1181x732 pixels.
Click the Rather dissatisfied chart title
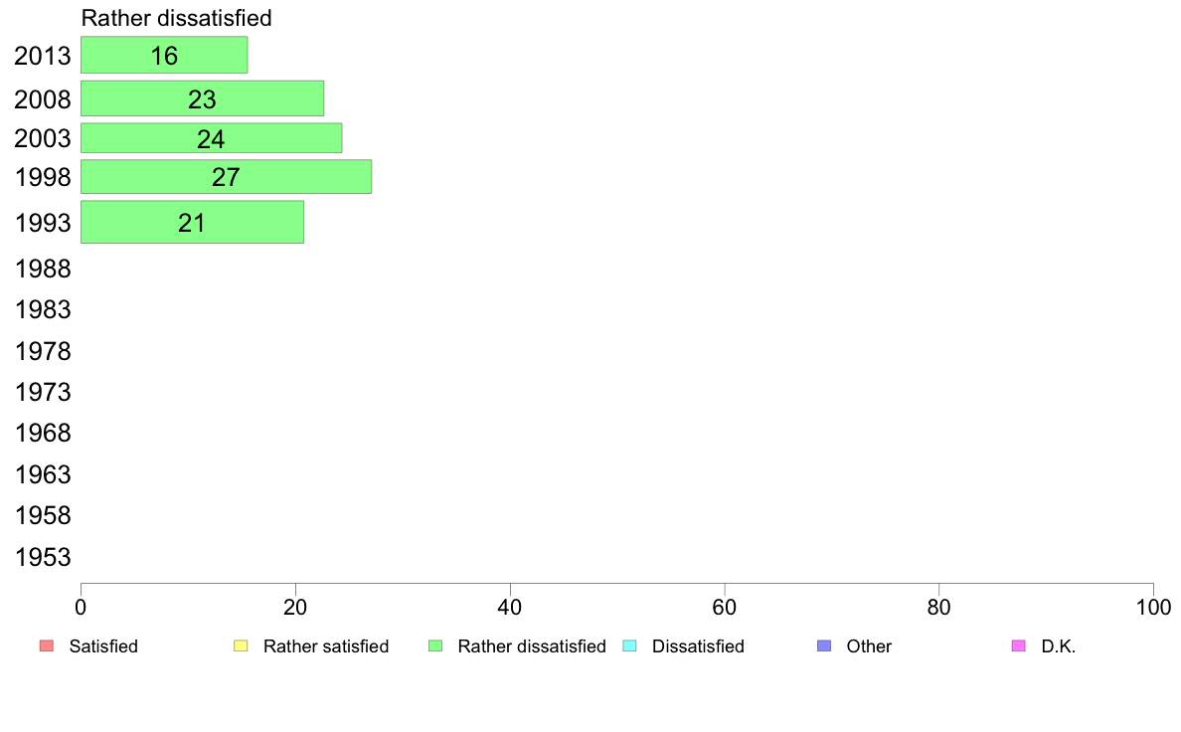click(176, 18)
